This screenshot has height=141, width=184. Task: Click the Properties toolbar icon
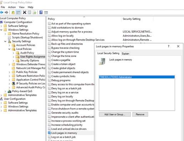[x=30, y=12]
